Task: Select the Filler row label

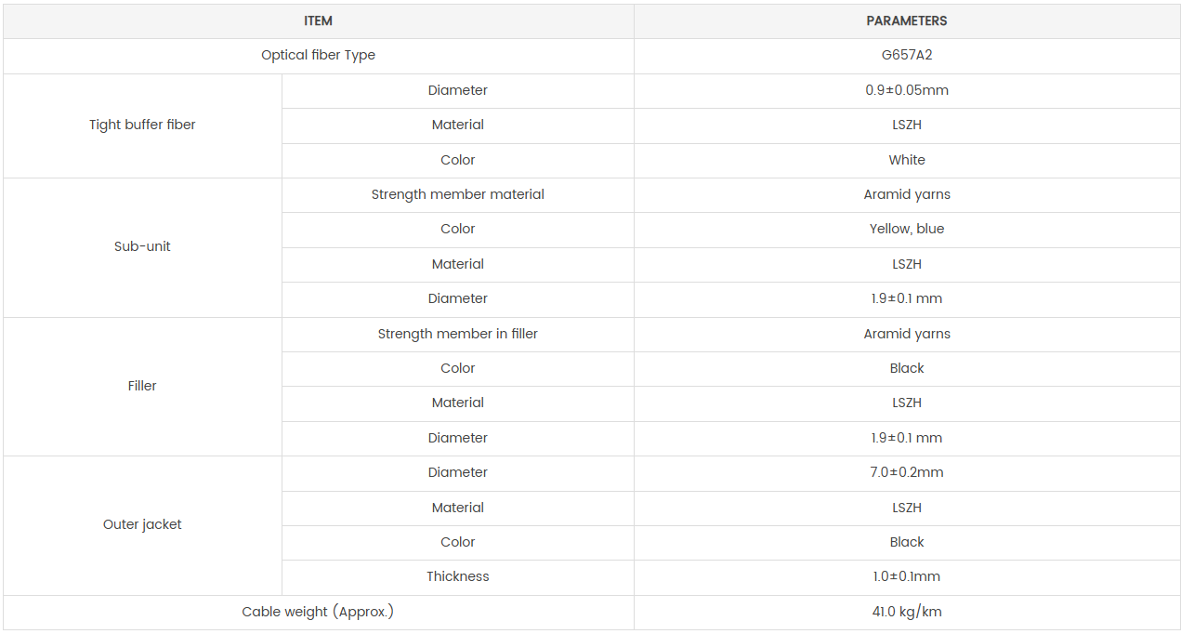Action: (x=142, y=386)
